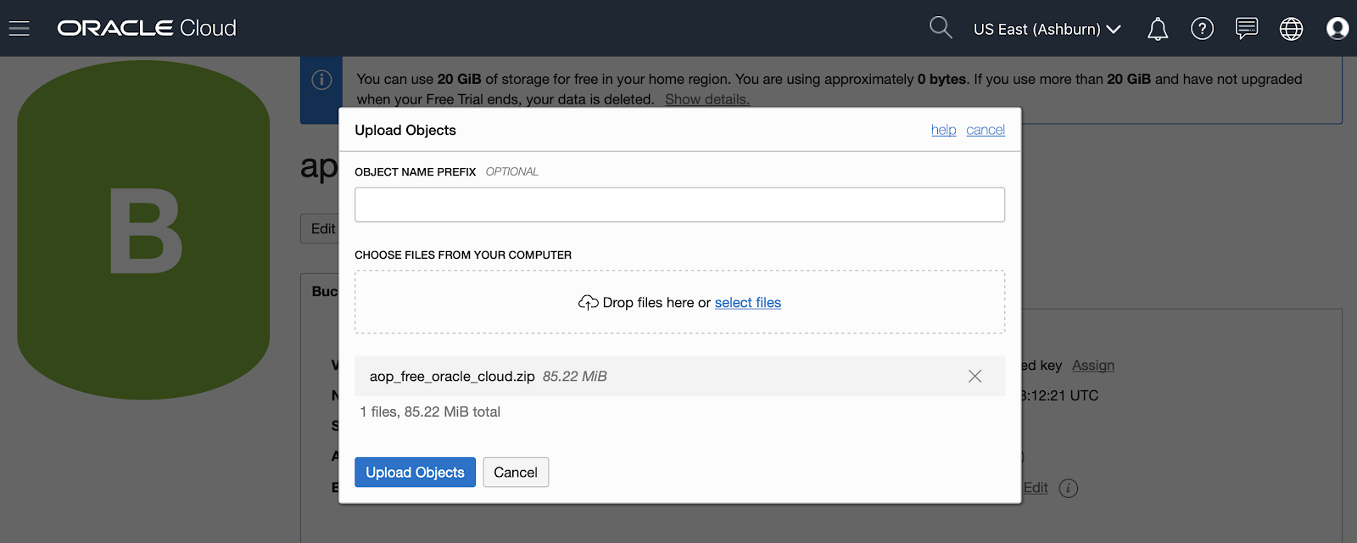Click the 1 files, 85.22 MiB total text
Viewport: 1357px width, 543px height.
point(430,412)
